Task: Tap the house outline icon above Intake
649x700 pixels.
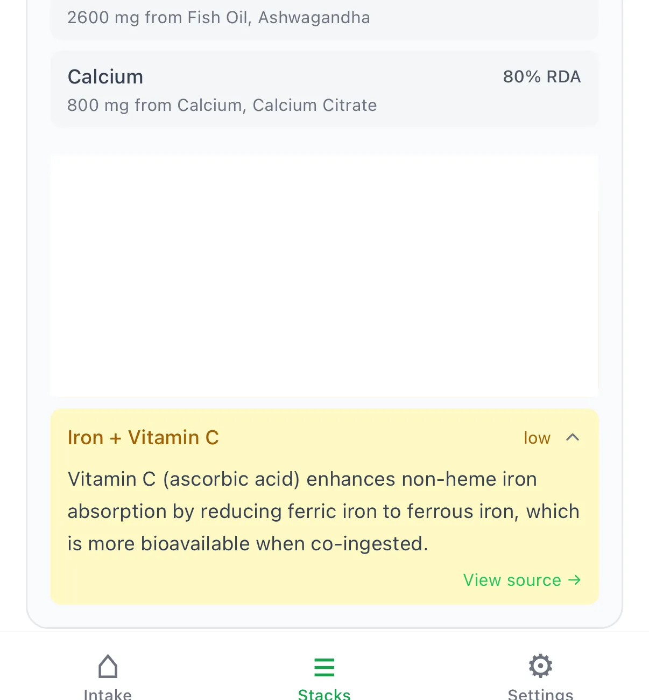Action: point(107,666)
